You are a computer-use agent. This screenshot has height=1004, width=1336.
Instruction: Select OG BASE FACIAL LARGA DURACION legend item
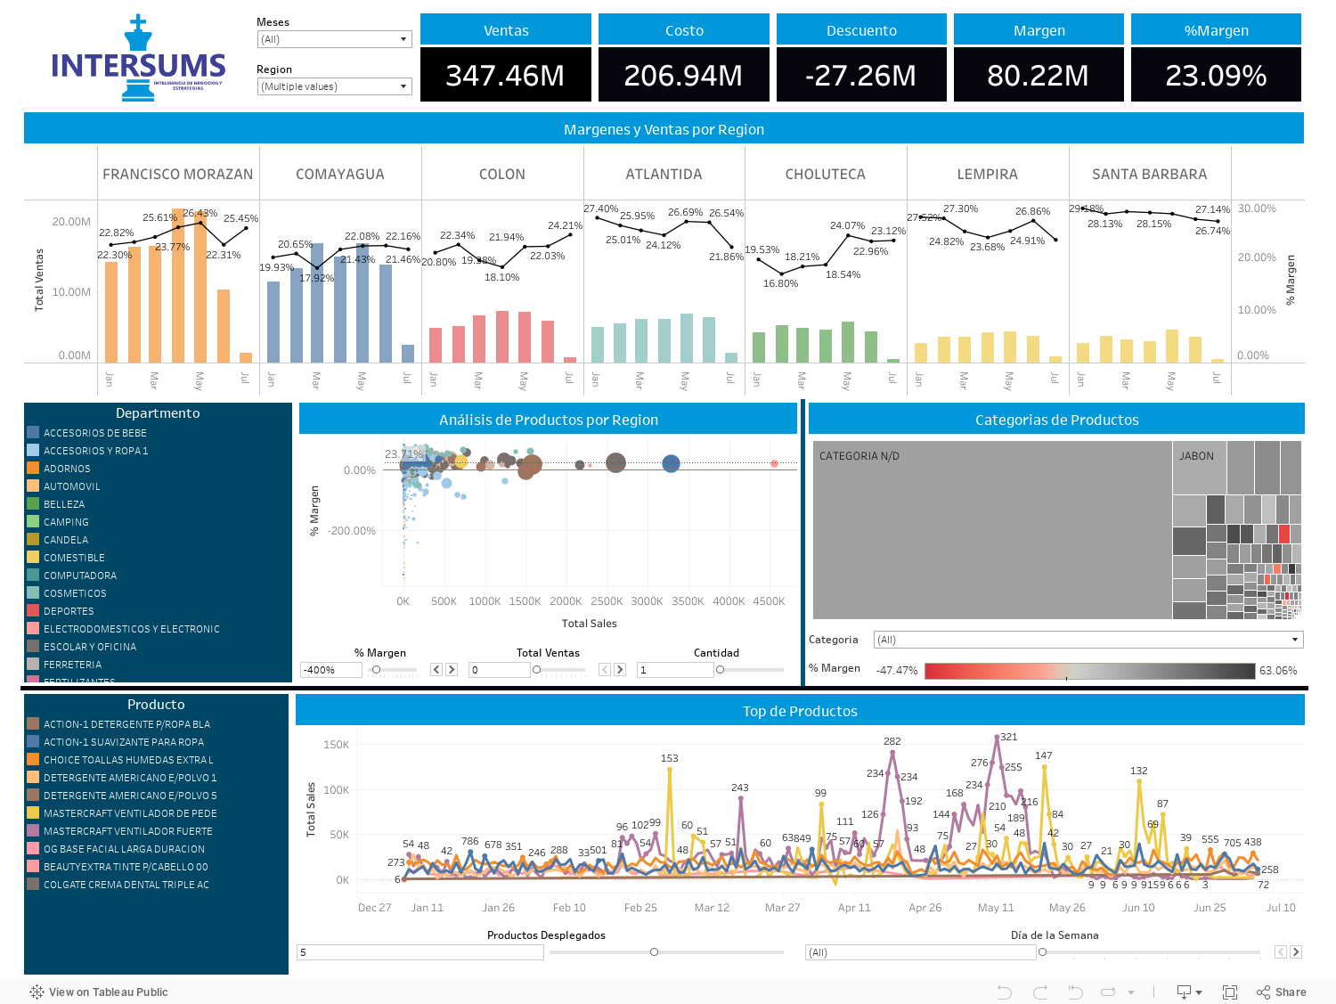point(124,849)
